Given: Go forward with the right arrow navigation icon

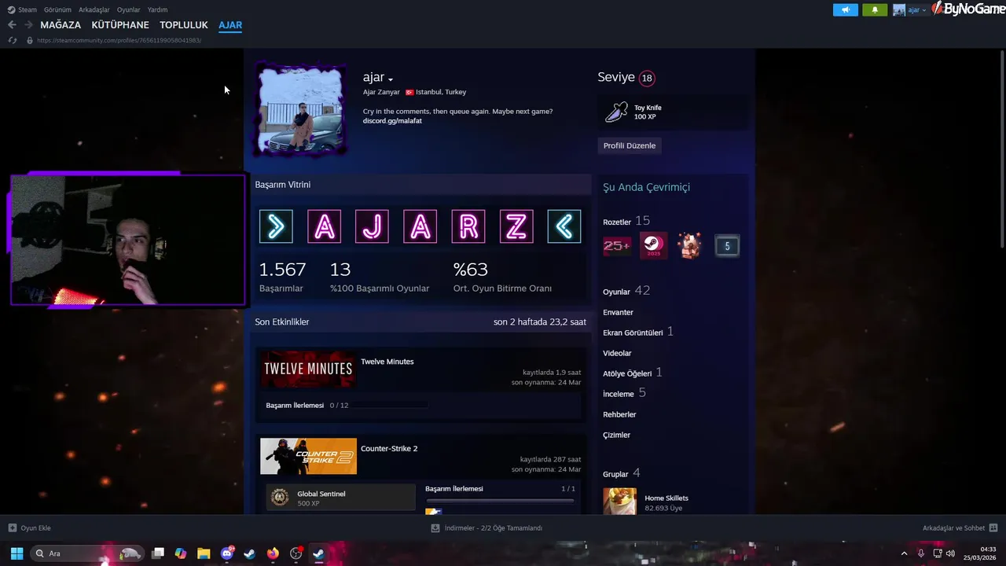Looking at the screenshot, I should click(x=28, y=25).
